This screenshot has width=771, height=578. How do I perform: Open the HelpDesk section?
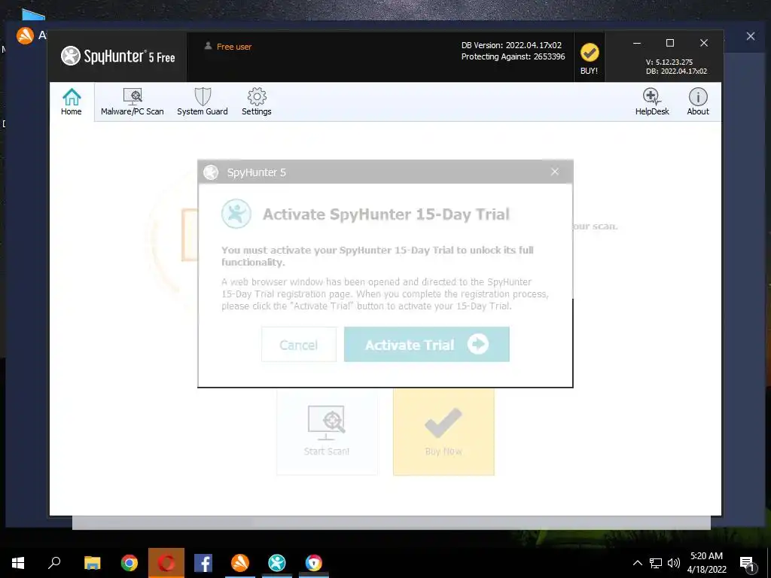click(652, 102)
